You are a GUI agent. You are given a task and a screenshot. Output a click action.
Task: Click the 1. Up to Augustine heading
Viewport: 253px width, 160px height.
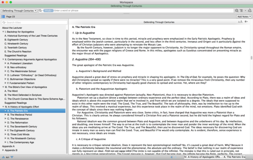(83, 33)
